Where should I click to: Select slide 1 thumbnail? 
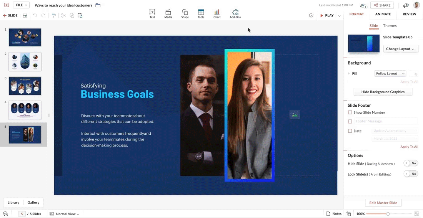25,37
